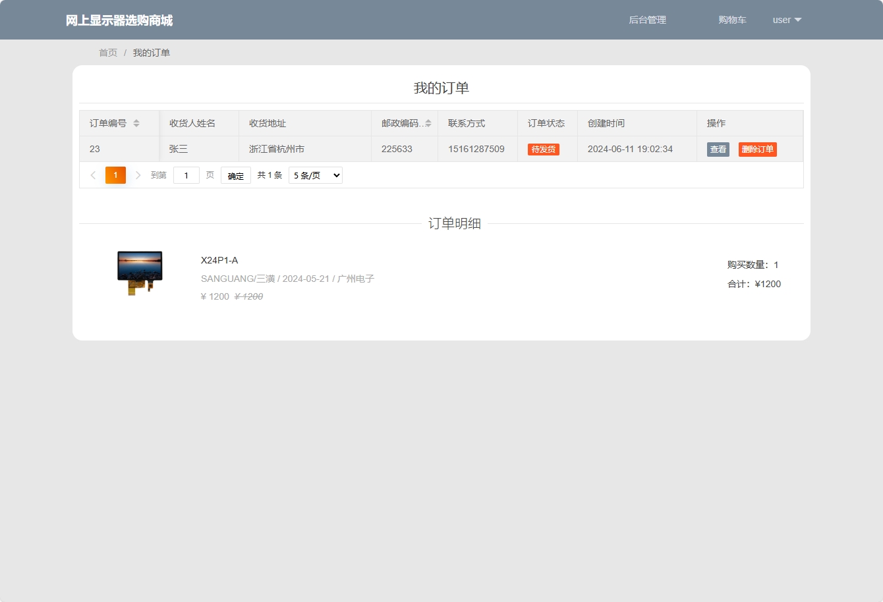Click the 查看 button for order 23
This screenshot has width=883, height=602.
point(718,149)
